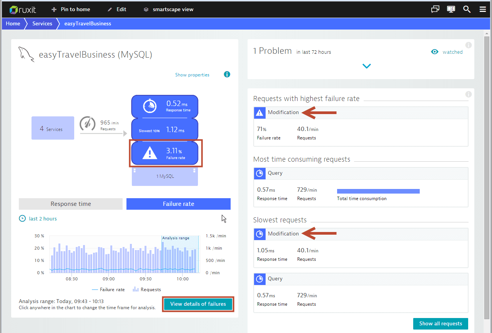492x333 pixels.
Task: Open the chat/feedback icon in top bar
Action: tap(435, 9)
